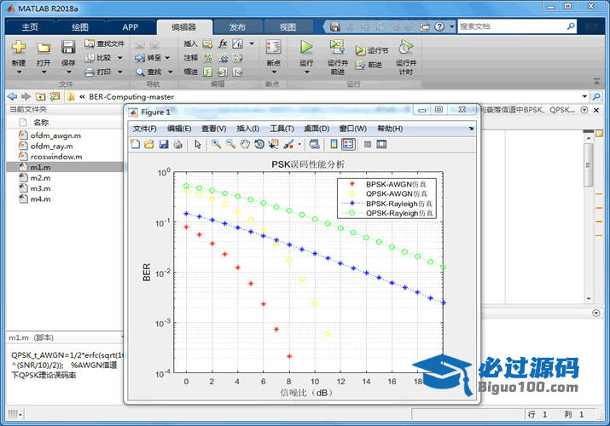Click the Print figure icon

[177, 145]
